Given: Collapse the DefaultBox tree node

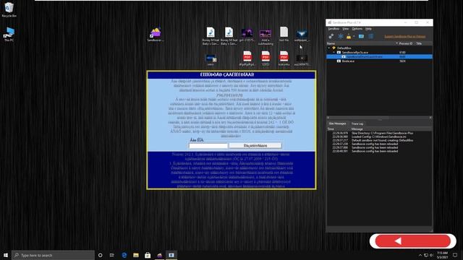Looking at the screenshot, I should coord(329,48).
